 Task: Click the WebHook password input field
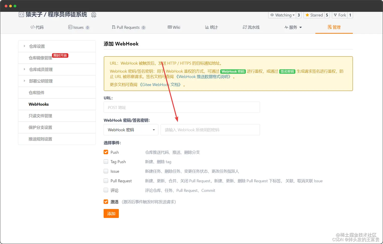pyautogui.click(x=210, y=130)
